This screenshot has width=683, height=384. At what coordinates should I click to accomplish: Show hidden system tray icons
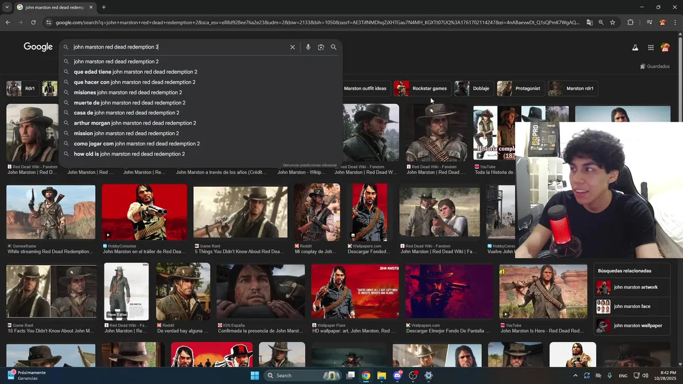coord(575,375)
